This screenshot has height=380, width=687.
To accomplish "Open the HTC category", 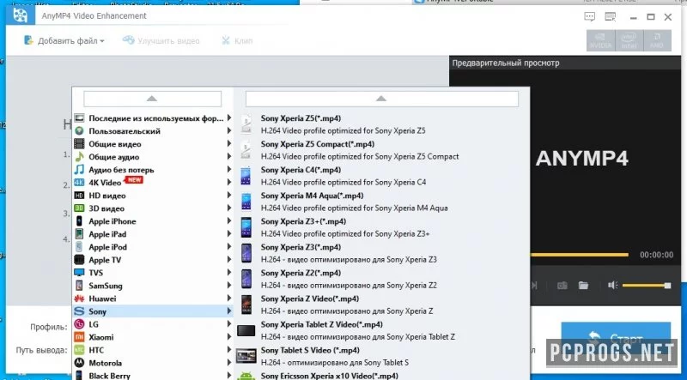I will point(153,350).
